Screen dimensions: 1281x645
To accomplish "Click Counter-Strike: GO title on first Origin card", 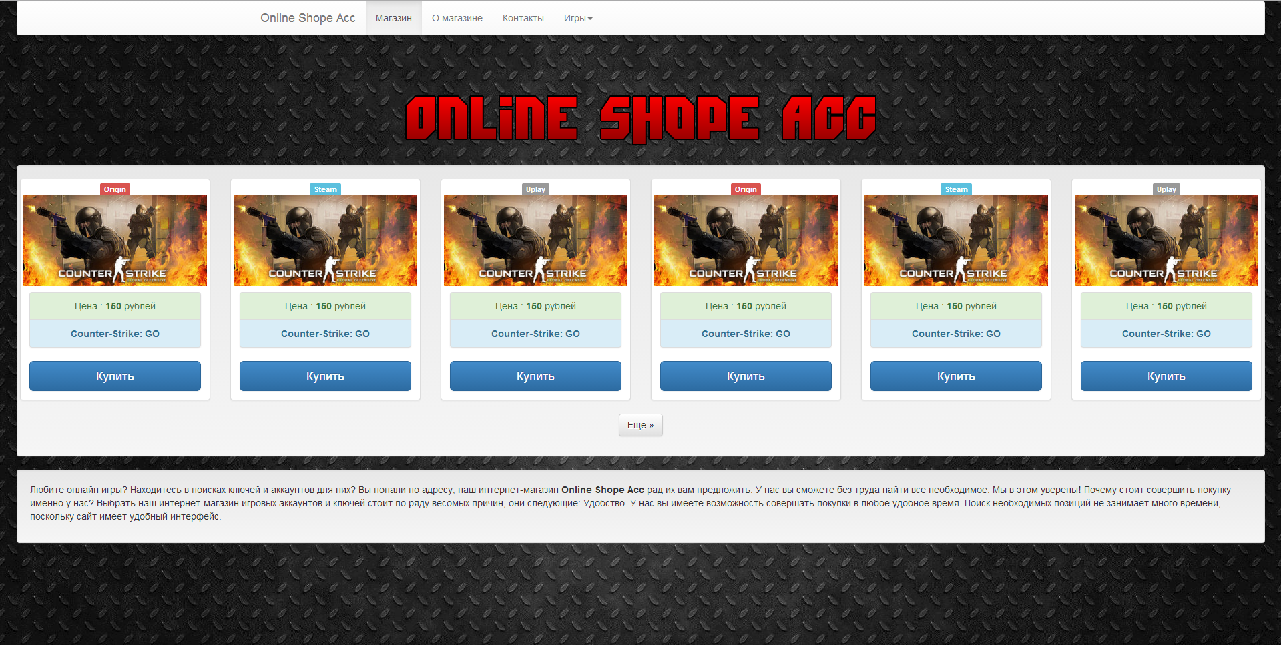I will tap(115, 334).
